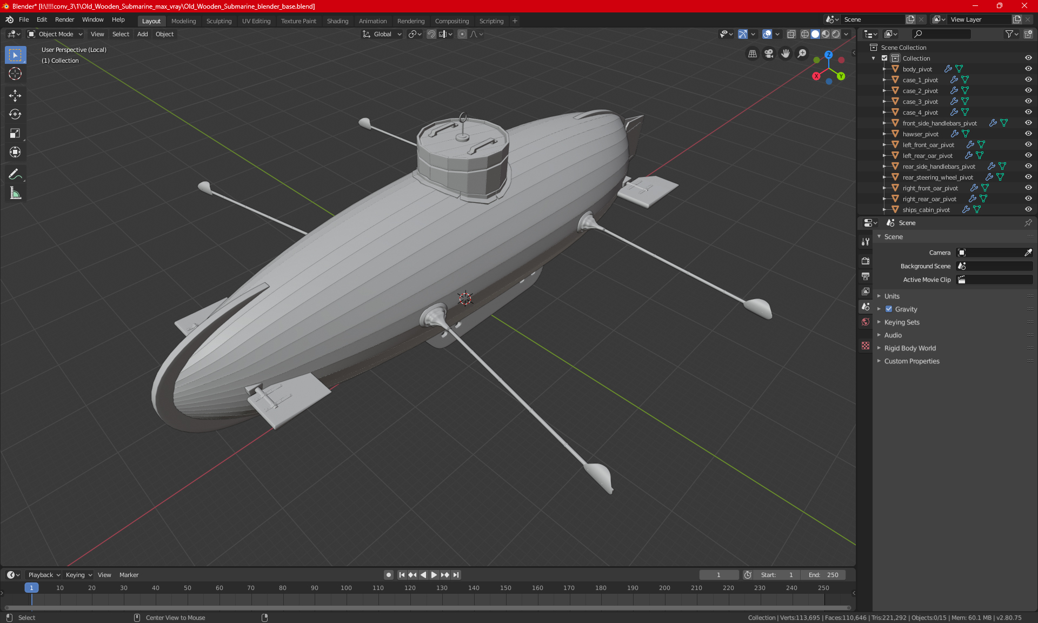Toggle the Gravity checkbox
The height and width of the screenshot is (623, 1038).
click(x=889, y=309)
